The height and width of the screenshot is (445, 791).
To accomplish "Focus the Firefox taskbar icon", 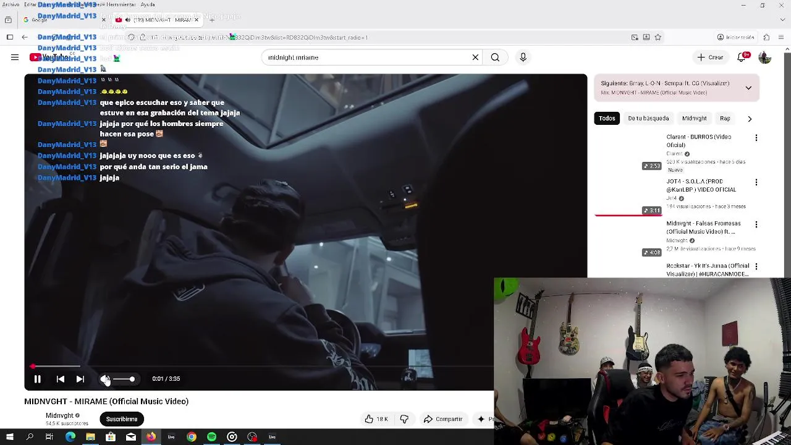I will (x=151, y=437).
